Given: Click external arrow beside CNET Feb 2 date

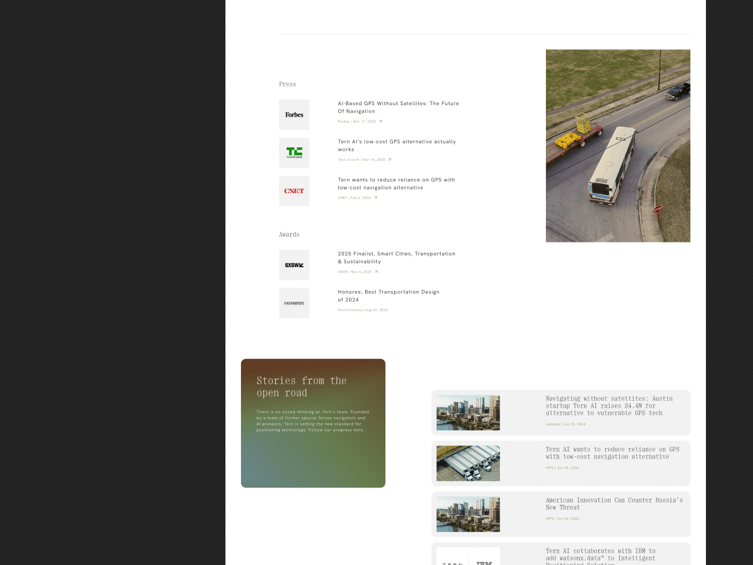Looking at the screenshot, I should pyautogui.click(x=376, y=198).
